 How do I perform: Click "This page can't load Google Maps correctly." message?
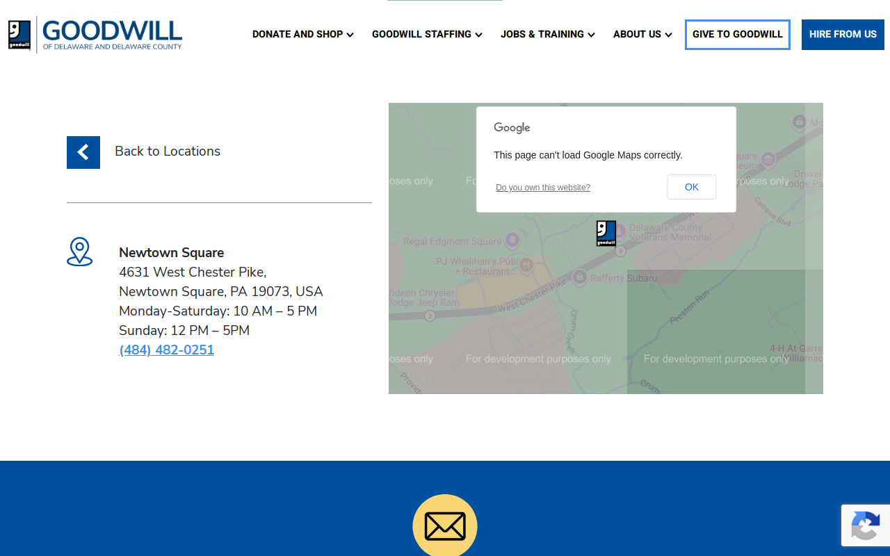[588, 155]
